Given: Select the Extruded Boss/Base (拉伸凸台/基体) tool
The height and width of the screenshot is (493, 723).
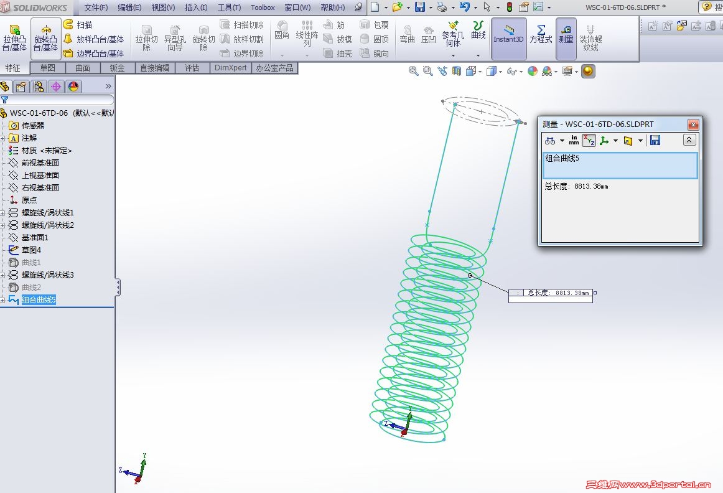Looking at the screenshot, I should tap(14, 38).
